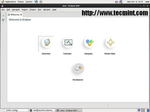Click Java - Eclipse SDK taskbar button
The image size is (150, 112).
pos(69,110)
